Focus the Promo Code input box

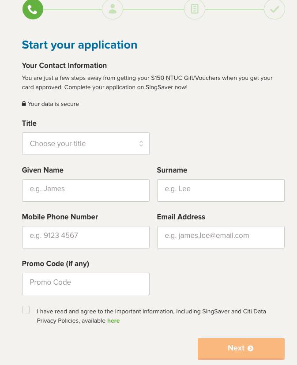86,284
